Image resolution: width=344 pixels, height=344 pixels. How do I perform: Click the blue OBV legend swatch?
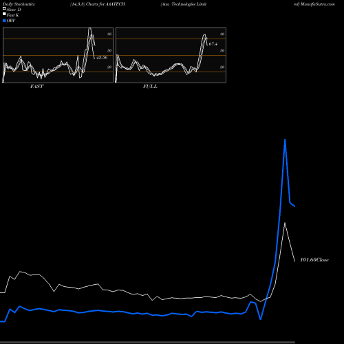coord(4,21)
